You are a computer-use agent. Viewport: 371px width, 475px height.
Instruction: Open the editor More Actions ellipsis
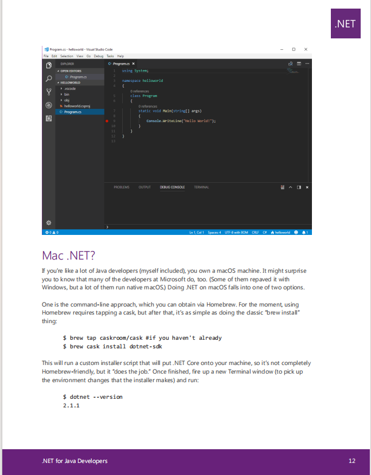click(307, 64)
